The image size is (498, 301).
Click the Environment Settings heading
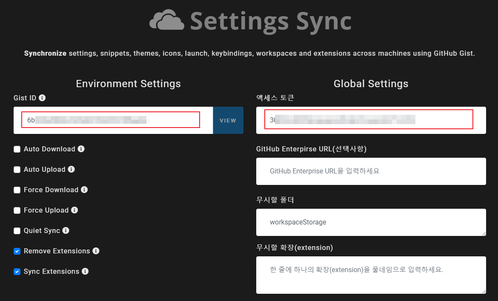[128, 84]
